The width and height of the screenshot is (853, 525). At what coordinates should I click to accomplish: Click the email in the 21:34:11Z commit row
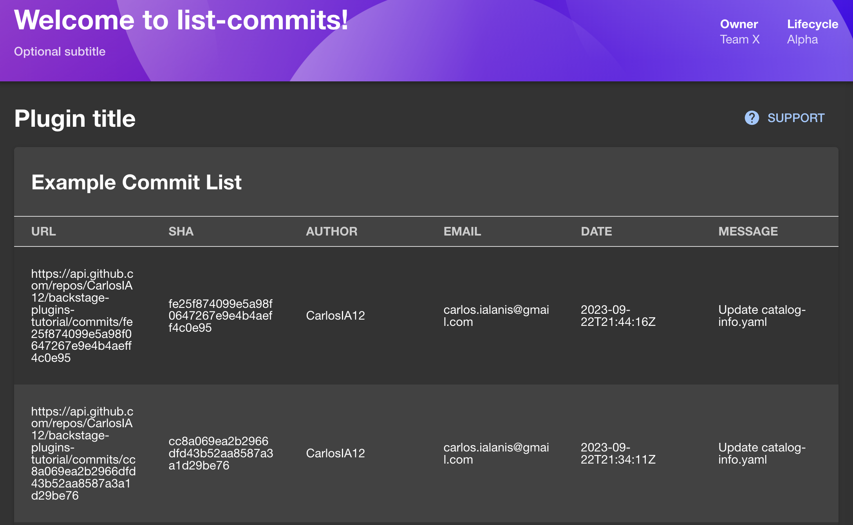coord(496,453)
